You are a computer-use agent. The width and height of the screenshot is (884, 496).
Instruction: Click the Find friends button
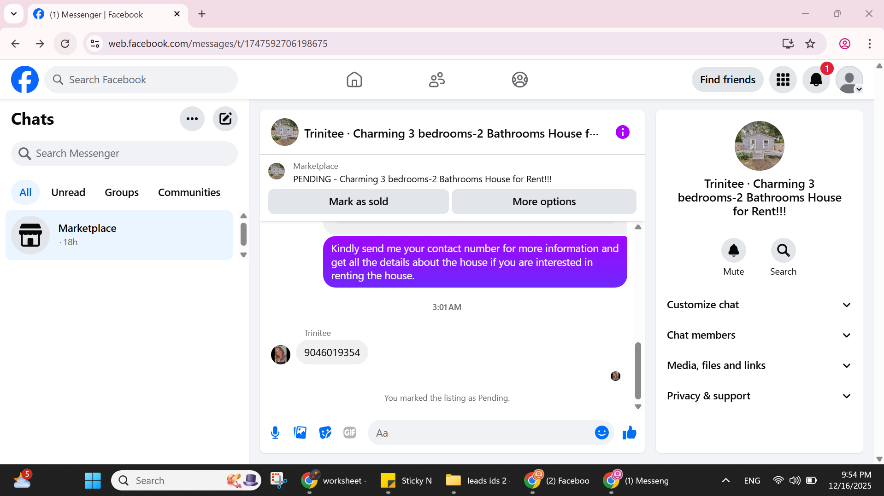(727, 80)
